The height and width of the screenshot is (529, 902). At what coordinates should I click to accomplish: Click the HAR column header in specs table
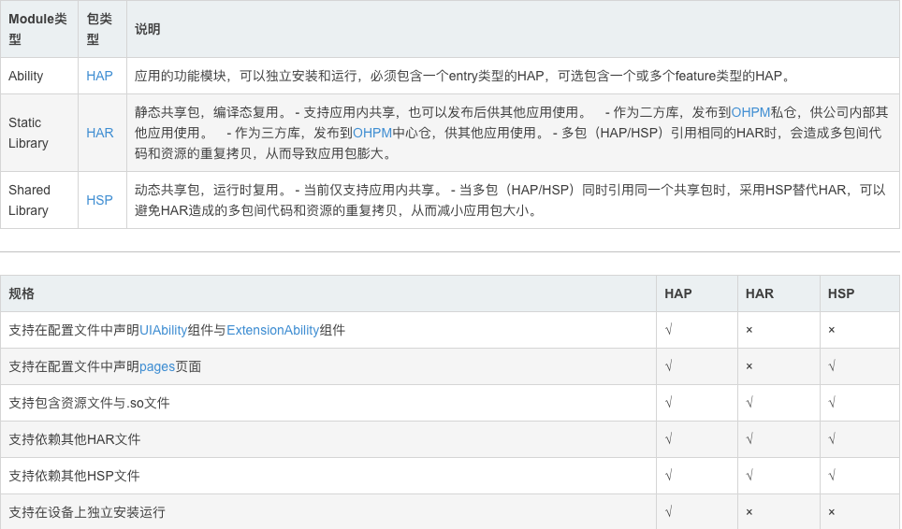point(759,293)
